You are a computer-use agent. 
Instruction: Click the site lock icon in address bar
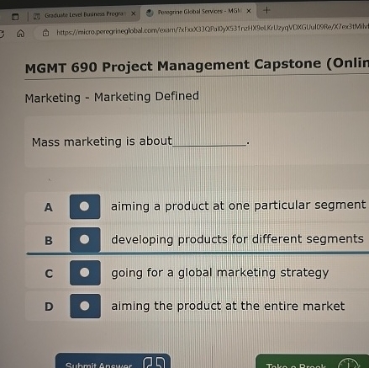[45, 33]
